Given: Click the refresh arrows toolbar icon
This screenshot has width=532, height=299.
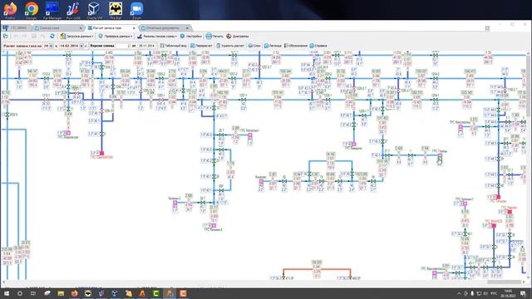Looking at the screenshot, I should [52, 37].
